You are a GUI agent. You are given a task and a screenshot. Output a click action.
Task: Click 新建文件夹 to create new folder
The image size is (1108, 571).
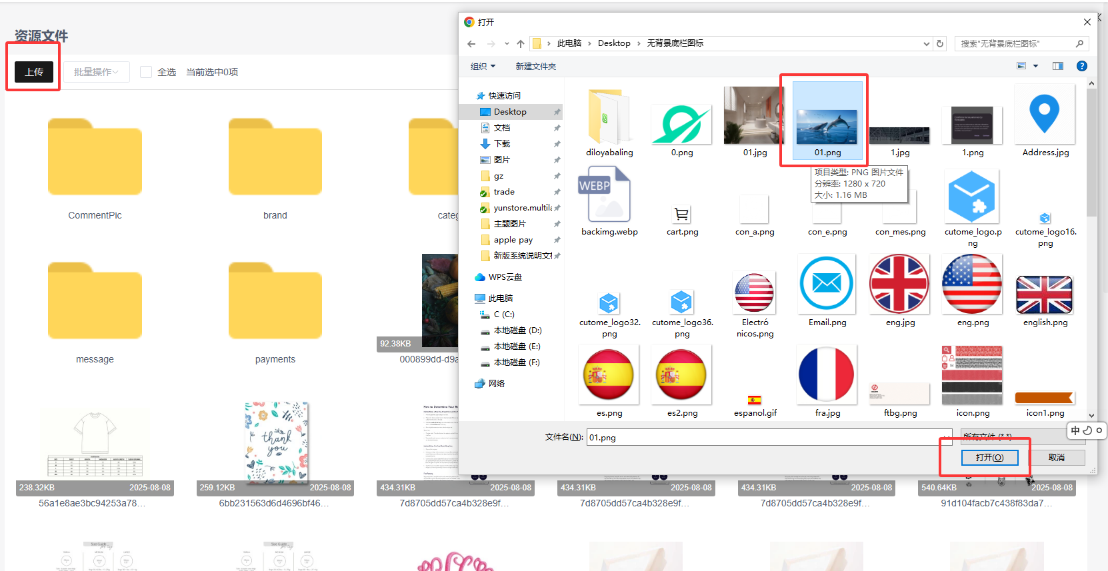(x=535, y=67)
